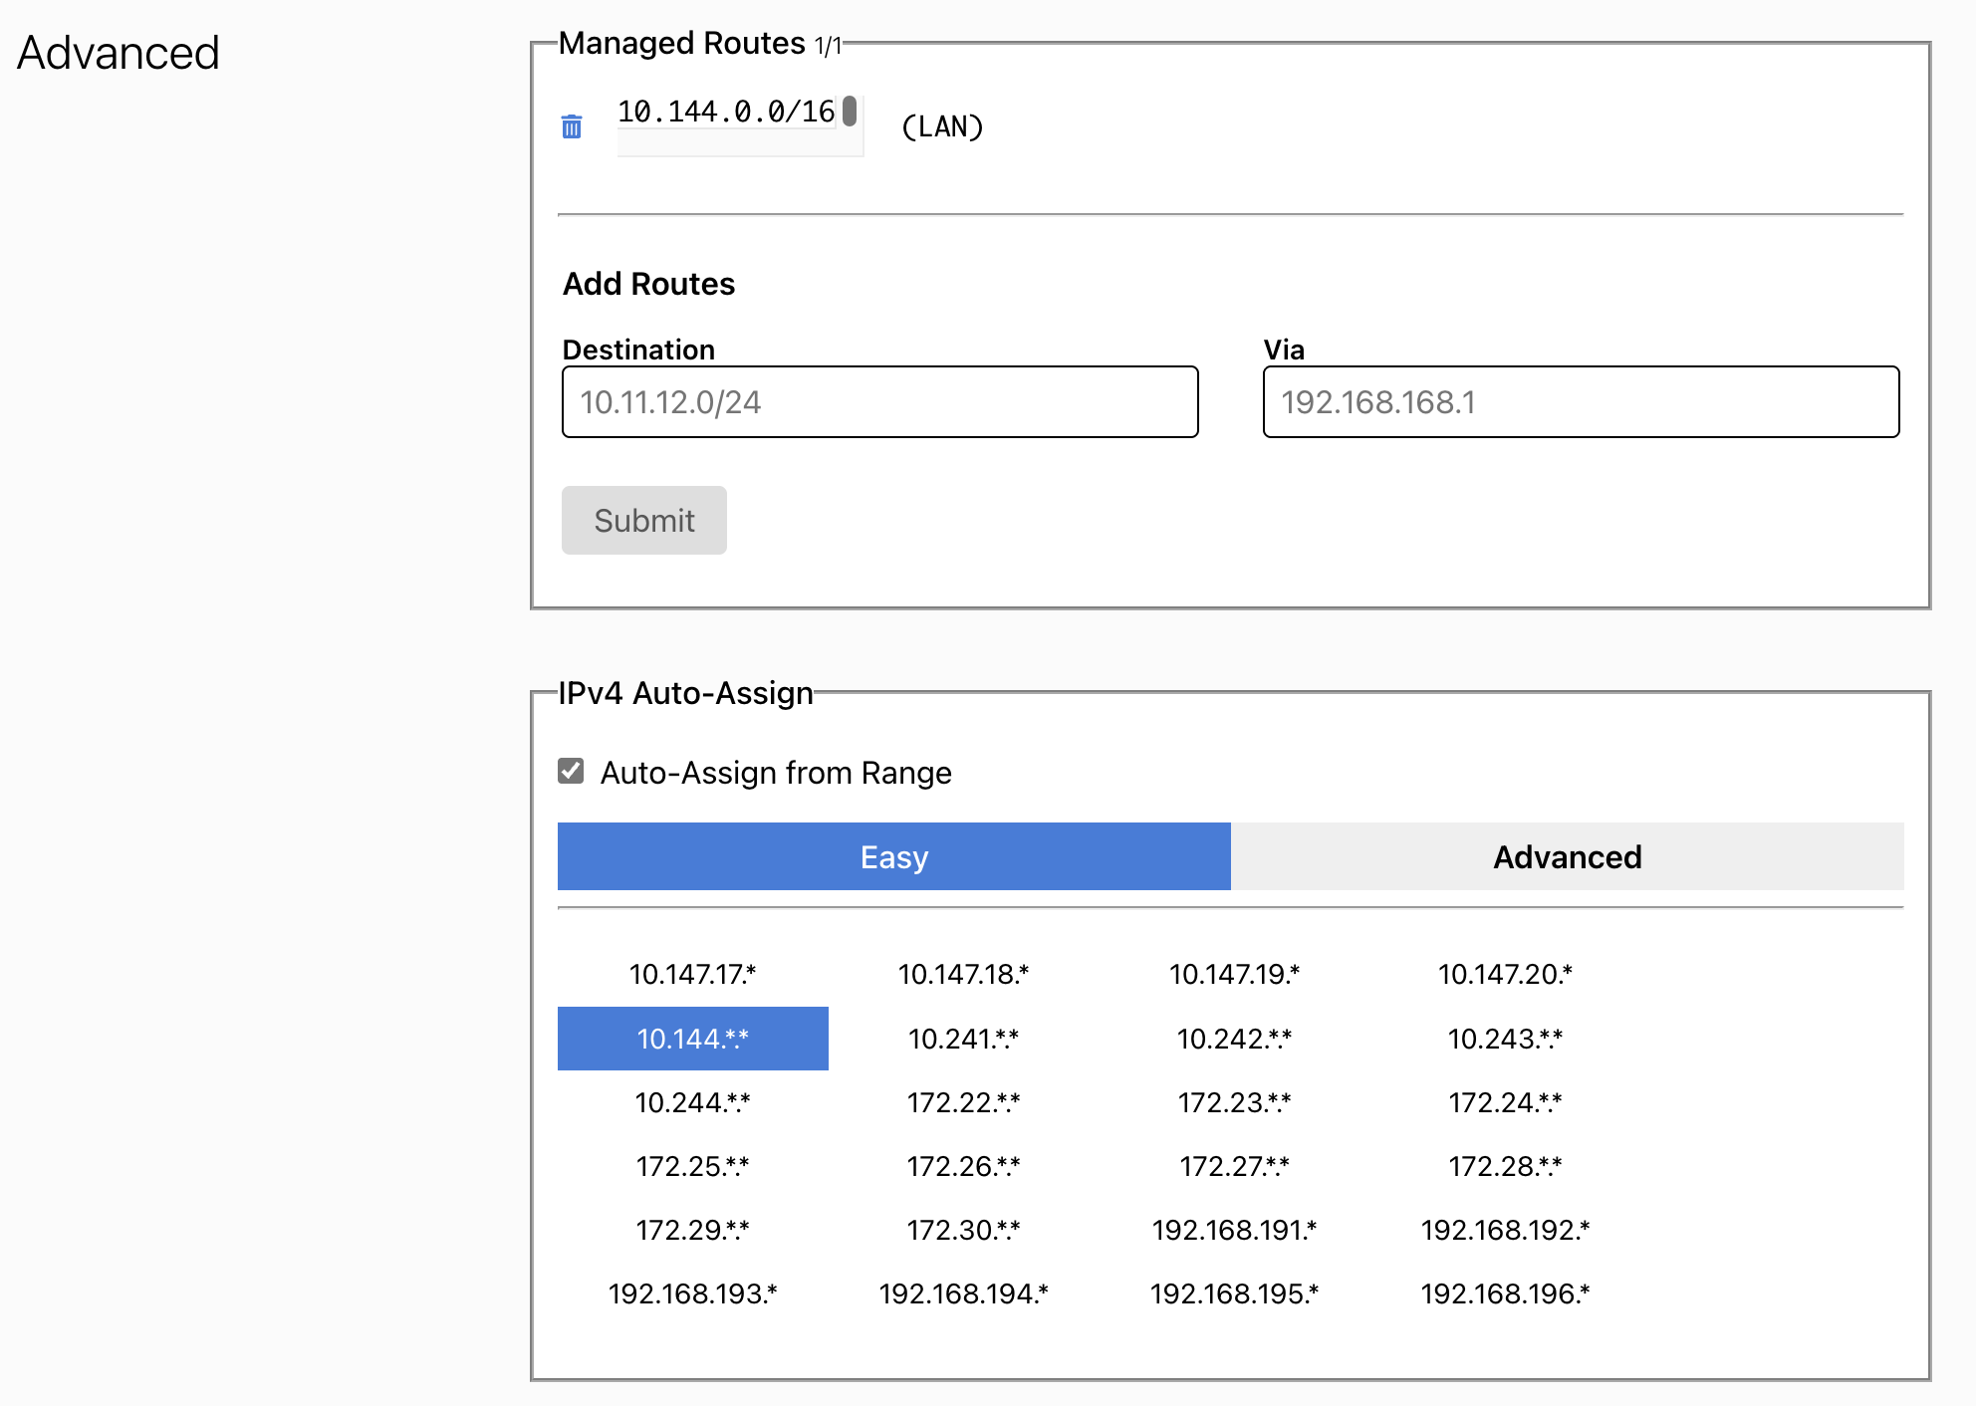Click the 10.144.0.0/16 route text scrollbar
Image resolution: width=1976 pixels, height=1406 pixels.
point(850,111)
